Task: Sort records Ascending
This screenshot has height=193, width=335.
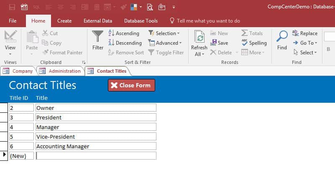Action: point(124,33)
